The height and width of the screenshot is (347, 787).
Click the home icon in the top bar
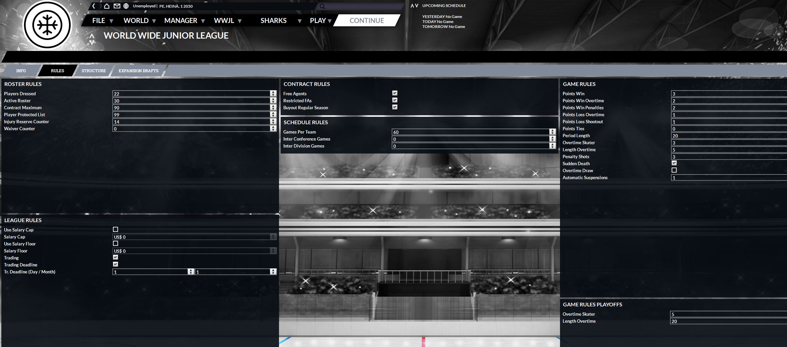(x=107, y=6)
